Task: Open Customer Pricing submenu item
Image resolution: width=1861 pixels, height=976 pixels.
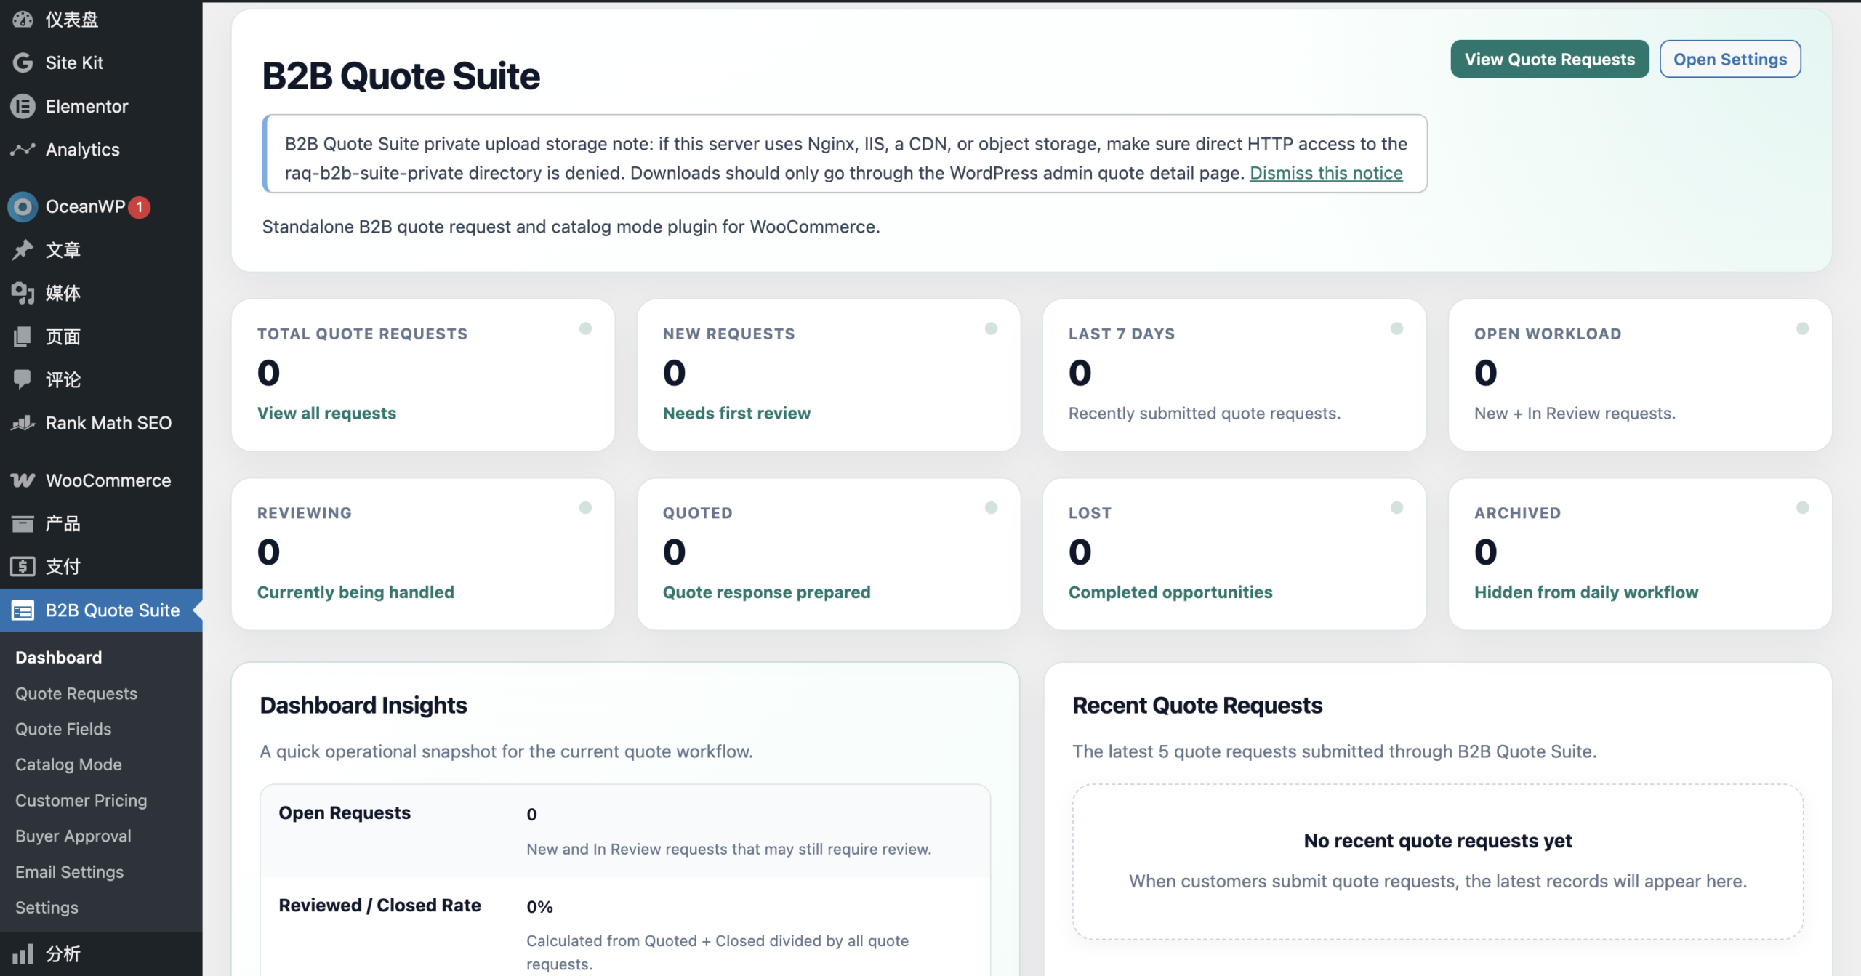Action: pyautogui.click(x=81, y=800)
